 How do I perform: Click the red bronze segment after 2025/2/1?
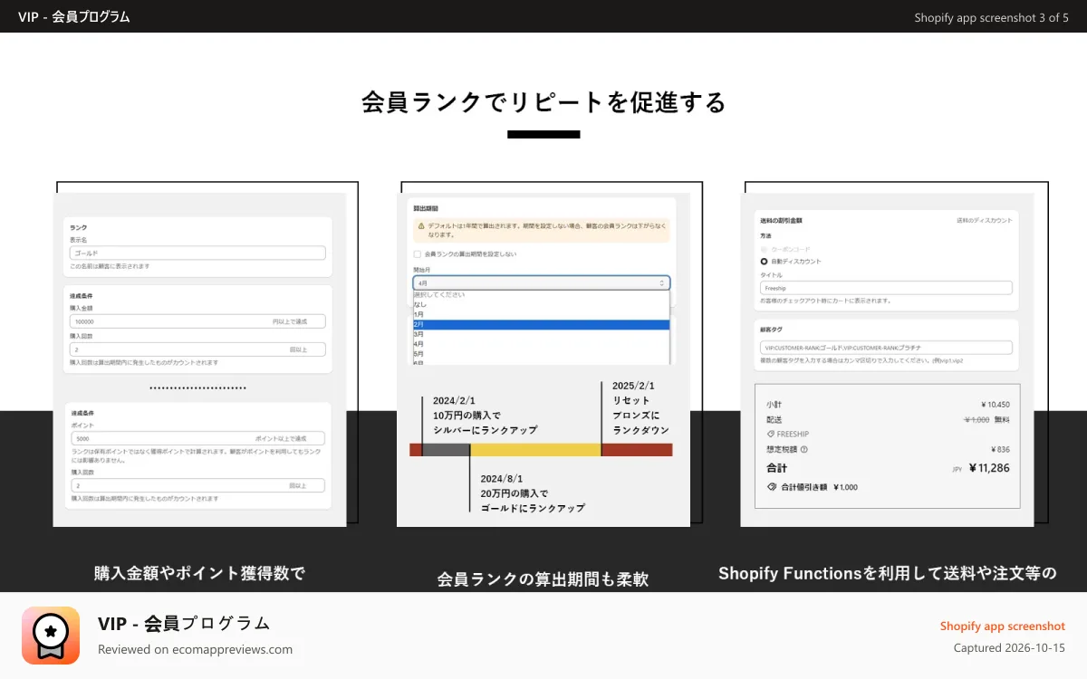click(637, 449)
